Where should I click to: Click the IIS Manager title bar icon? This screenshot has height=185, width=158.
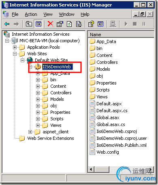pos(6,5)
